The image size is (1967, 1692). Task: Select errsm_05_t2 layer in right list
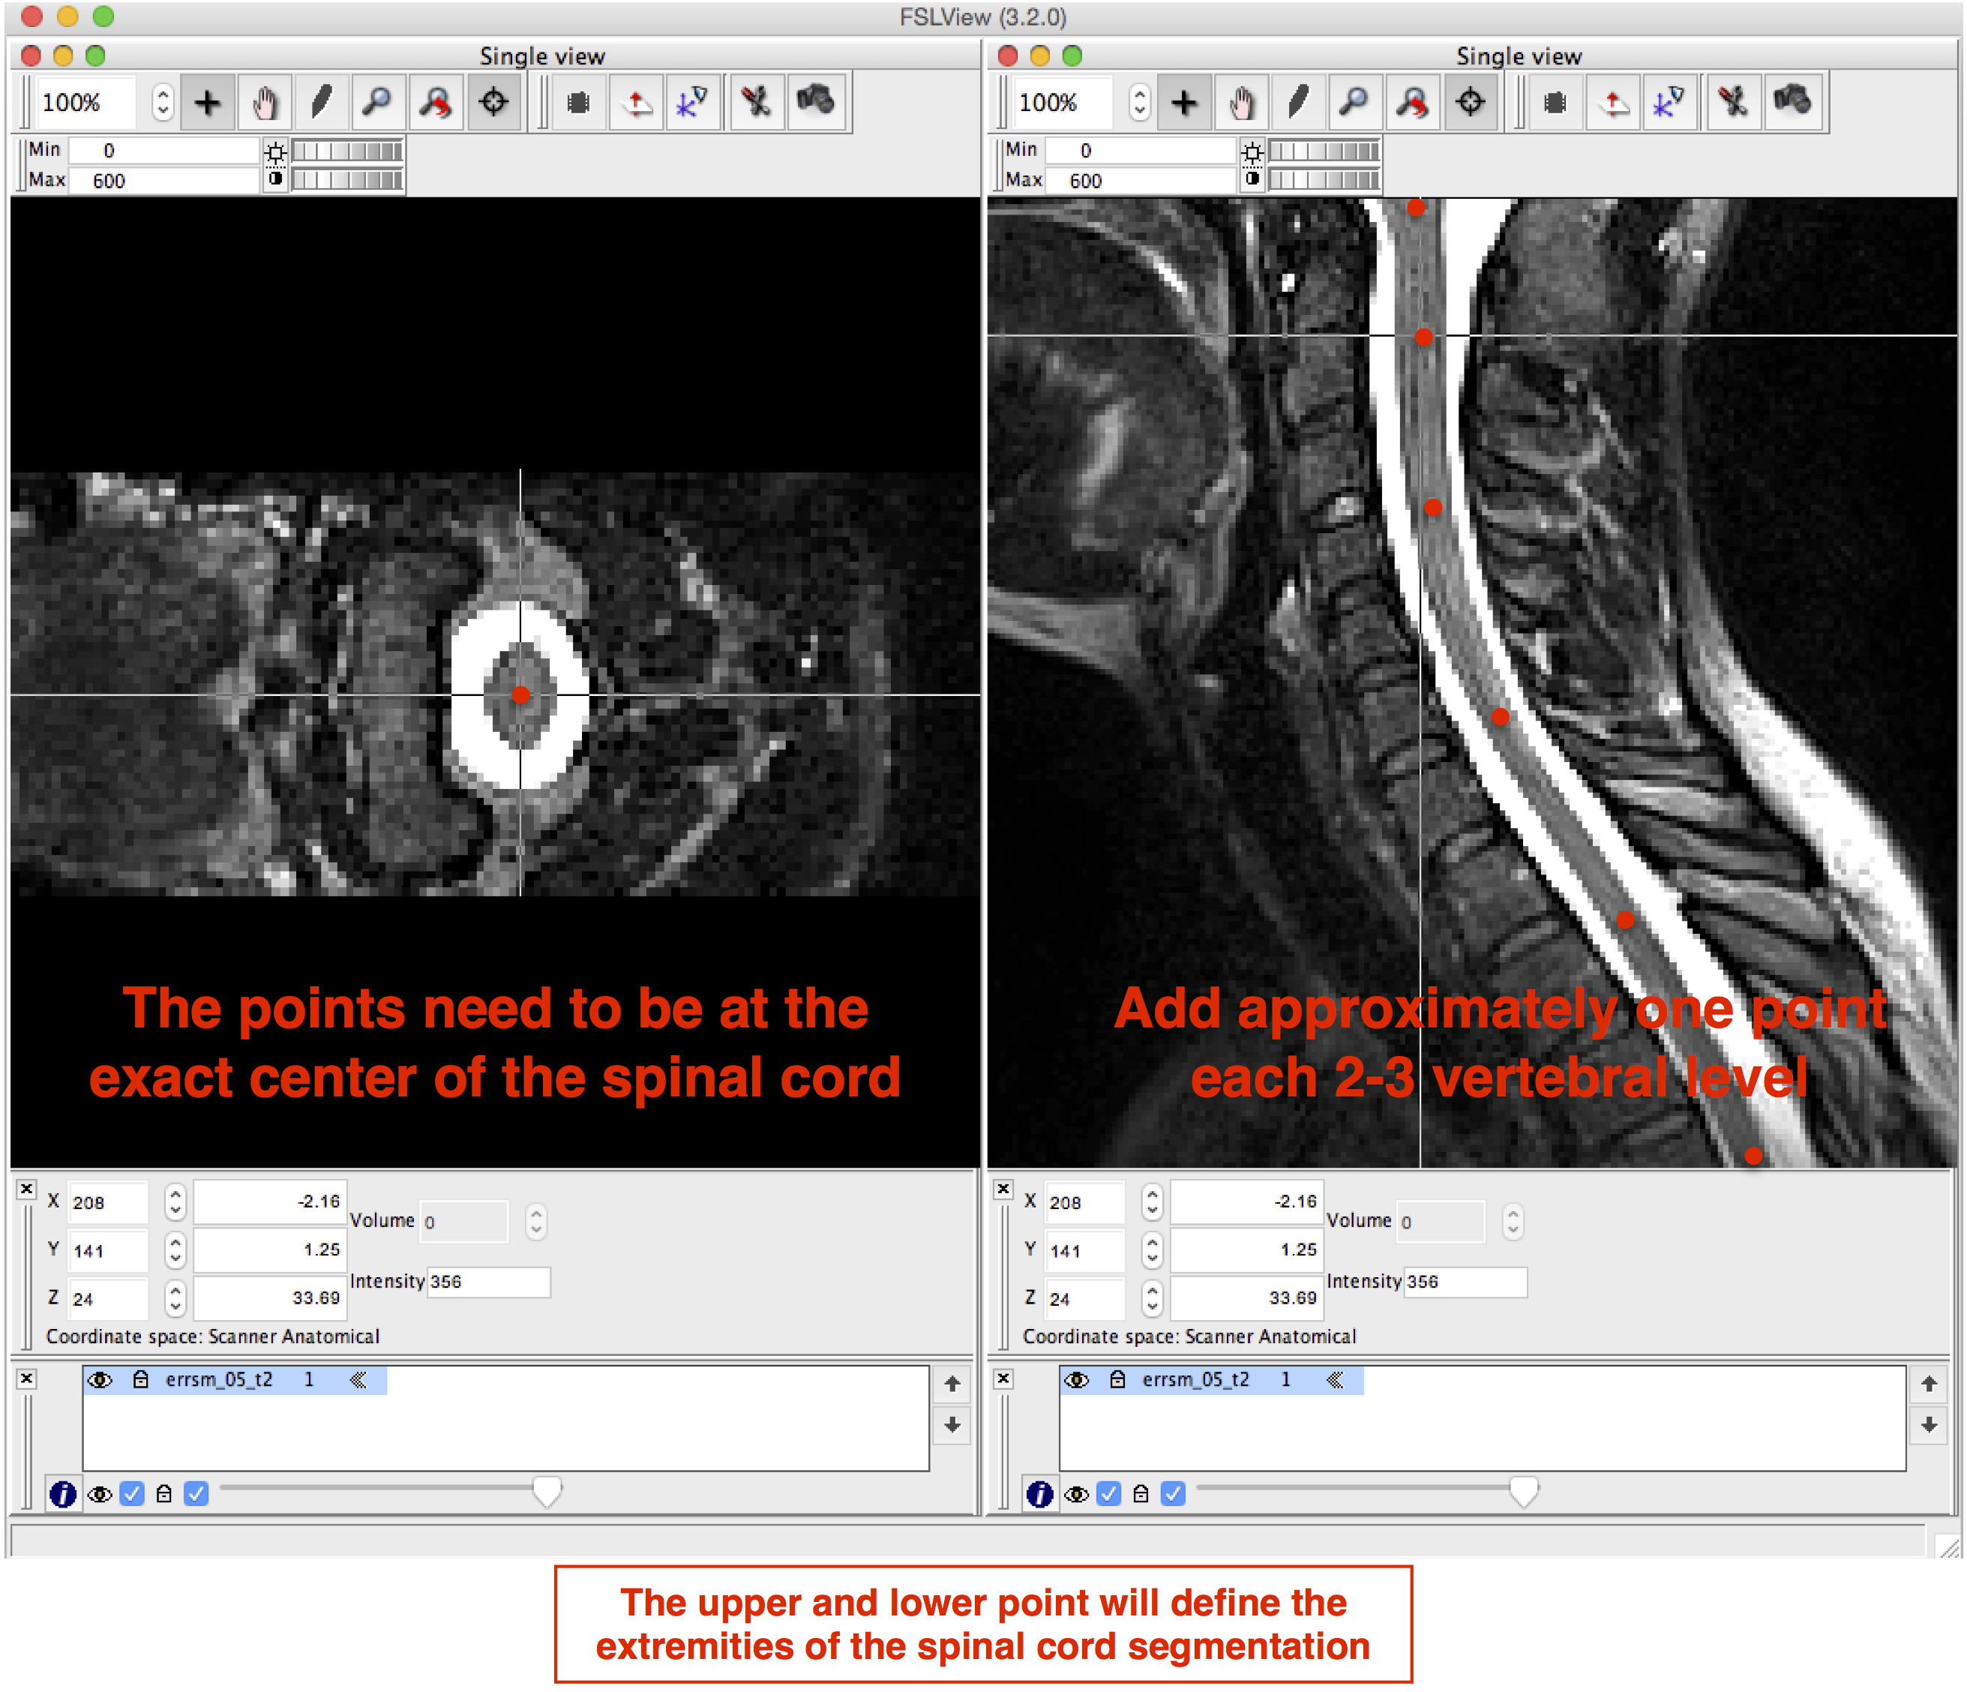1195,1379
